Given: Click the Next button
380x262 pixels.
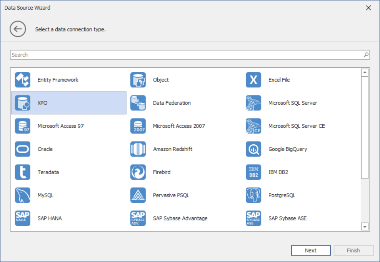Looking at the screenshot, I should point(311,250).
